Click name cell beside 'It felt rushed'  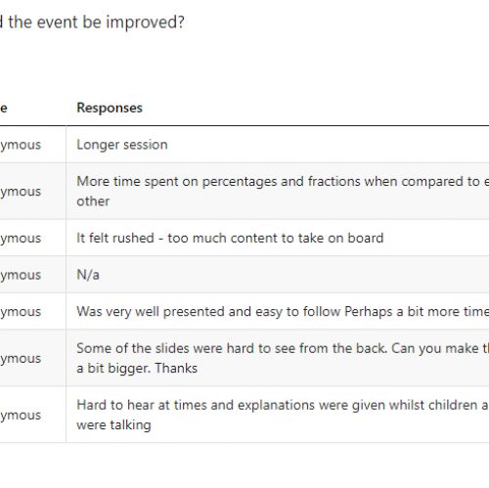21,238
